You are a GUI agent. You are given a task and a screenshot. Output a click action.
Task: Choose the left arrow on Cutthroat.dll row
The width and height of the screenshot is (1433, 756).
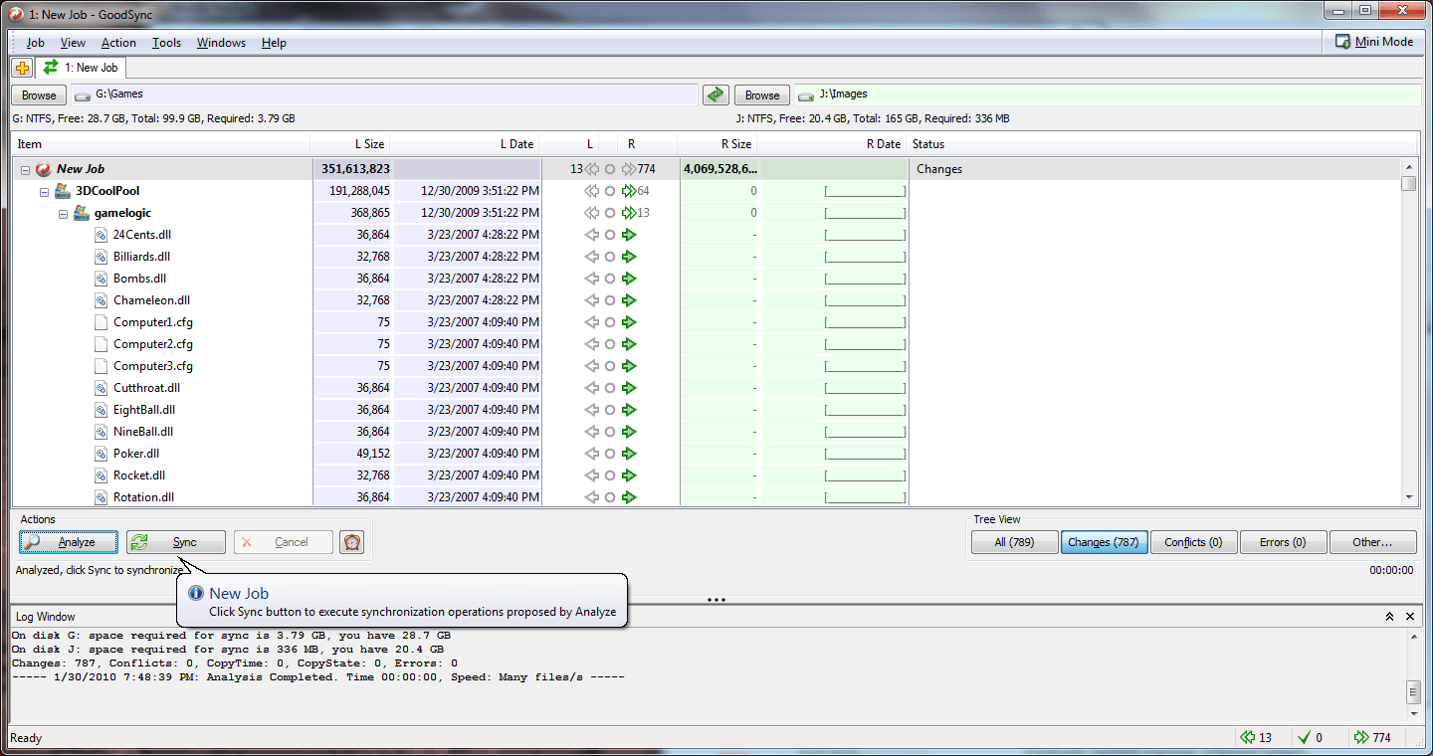[592, 388]
